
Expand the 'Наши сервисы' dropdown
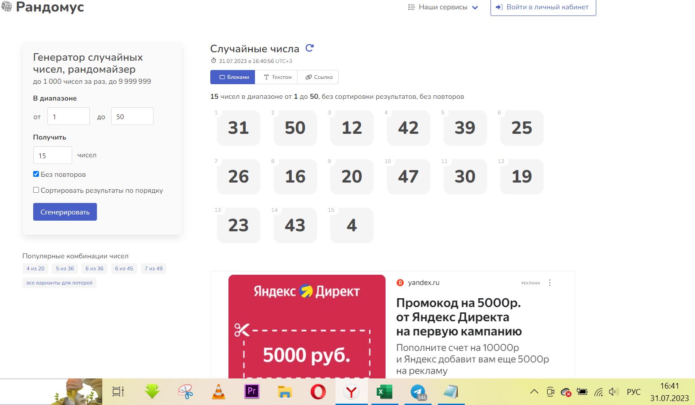click(x=443, y=7)
